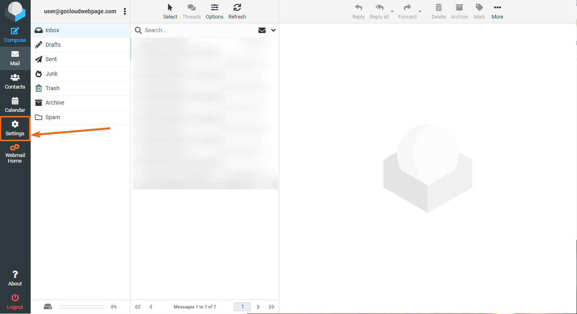Viewport: 577px width, 314px height.
Task: Expand the search options chevron
Action: (274, 30)
